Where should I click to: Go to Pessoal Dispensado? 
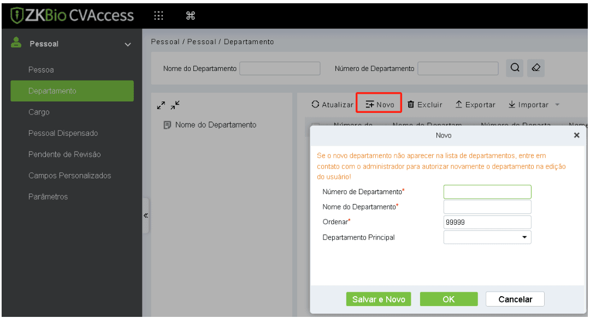click(63, 133)
